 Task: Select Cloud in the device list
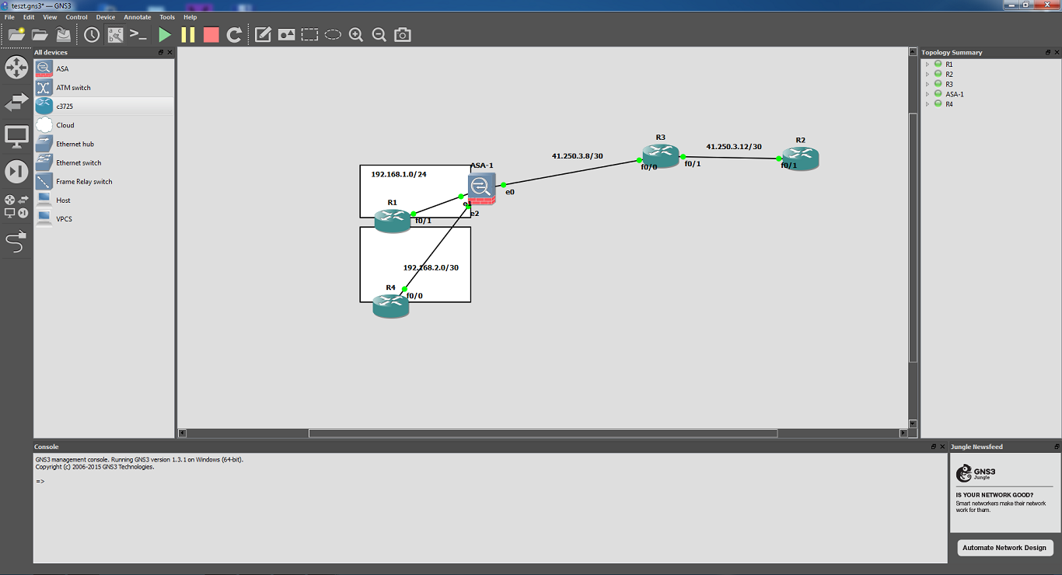103,125
